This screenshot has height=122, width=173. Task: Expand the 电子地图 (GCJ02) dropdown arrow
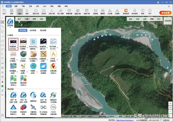coord(57,48)
